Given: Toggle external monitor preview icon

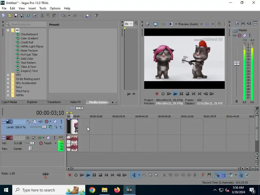Looking at the screenshot, I should tap(155, 24).
